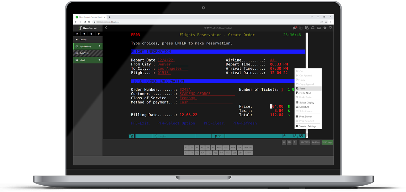Select the Syd-VT220 session
406x192 pixels.
click(88, 53)
